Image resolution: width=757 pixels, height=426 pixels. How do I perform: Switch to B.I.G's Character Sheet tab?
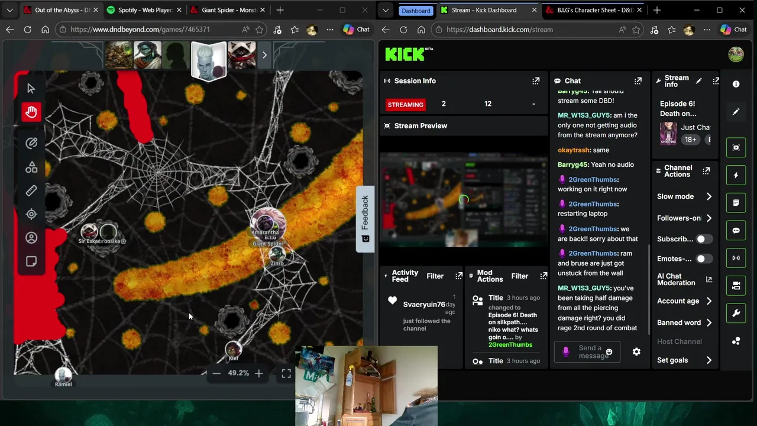coord(594,10)
